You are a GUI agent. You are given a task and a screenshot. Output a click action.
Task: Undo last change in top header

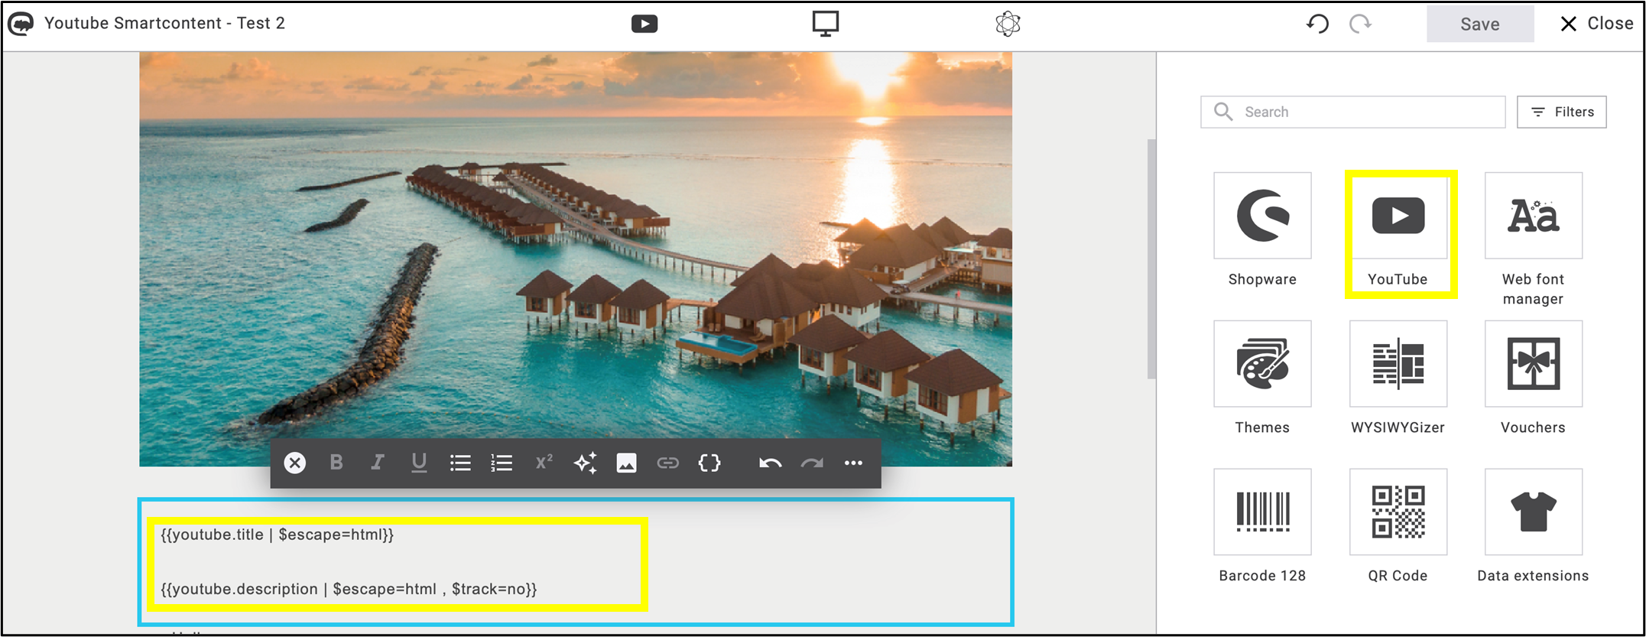click(1317, 24)
